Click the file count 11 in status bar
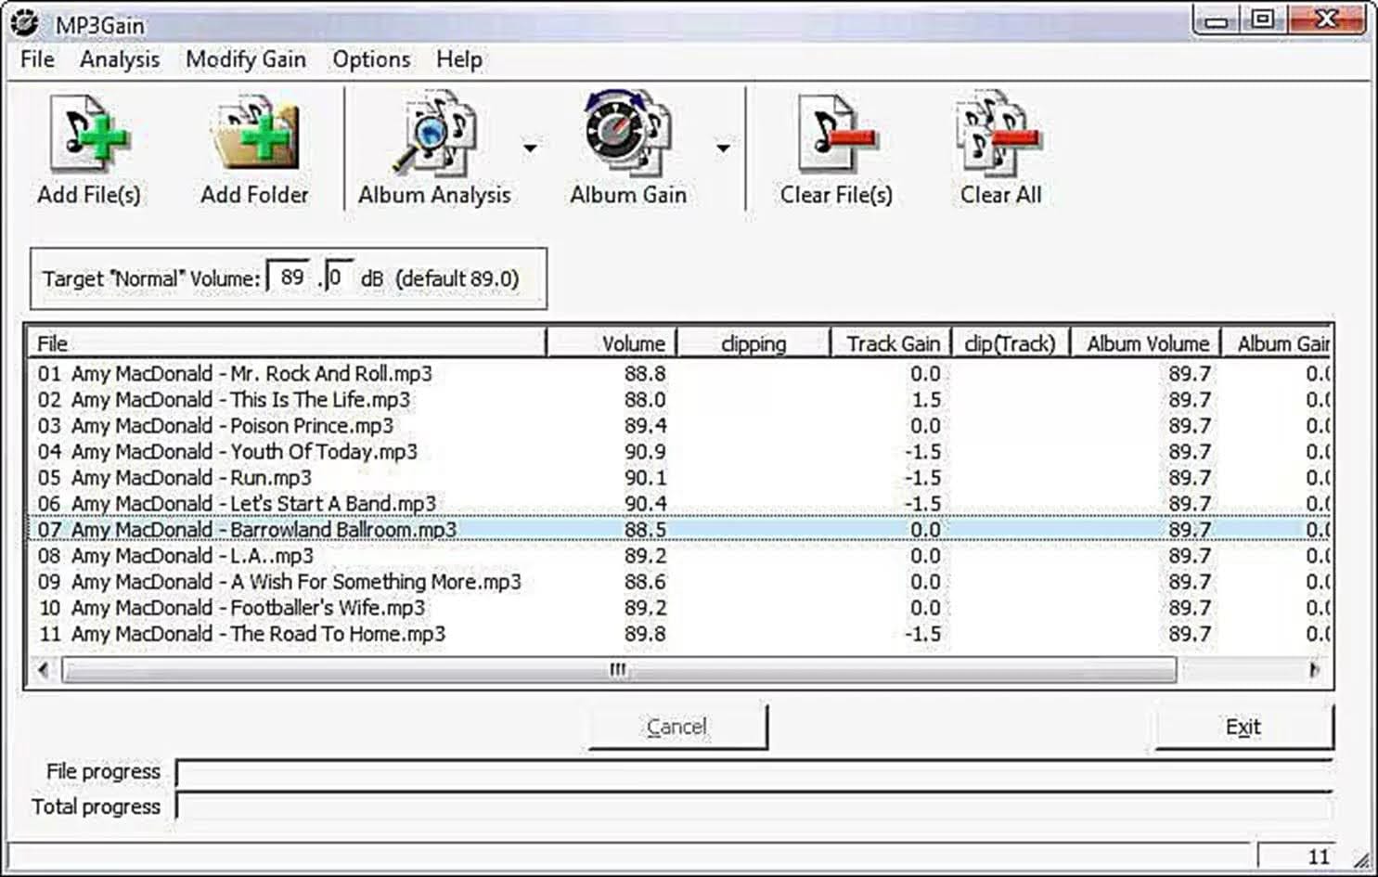 [x=1319, y=857]
